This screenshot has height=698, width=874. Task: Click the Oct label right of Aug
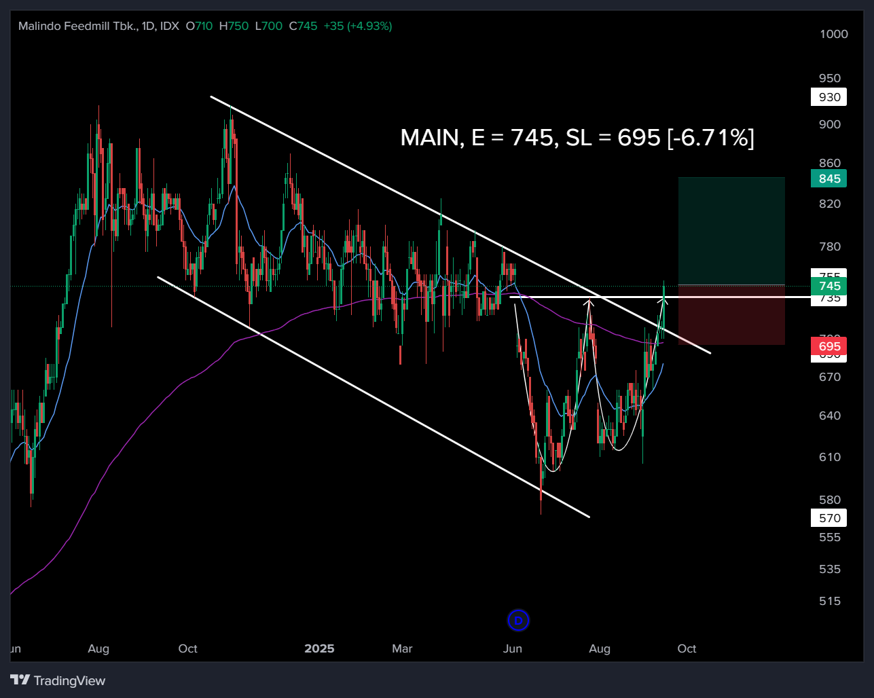point(687,648)
